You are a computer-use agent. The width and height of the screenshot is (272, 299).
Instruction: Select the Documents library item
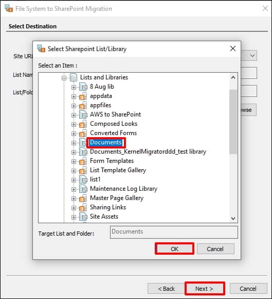(x=106, y=142)
